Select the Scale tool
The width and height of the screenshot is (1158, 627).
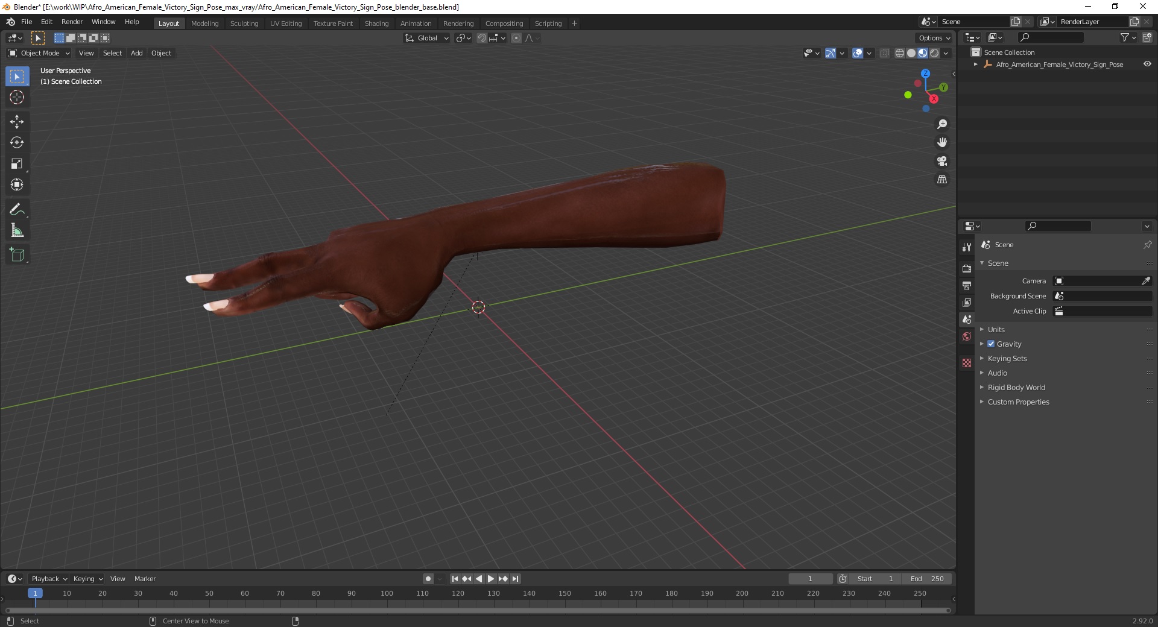coord(17,164)
